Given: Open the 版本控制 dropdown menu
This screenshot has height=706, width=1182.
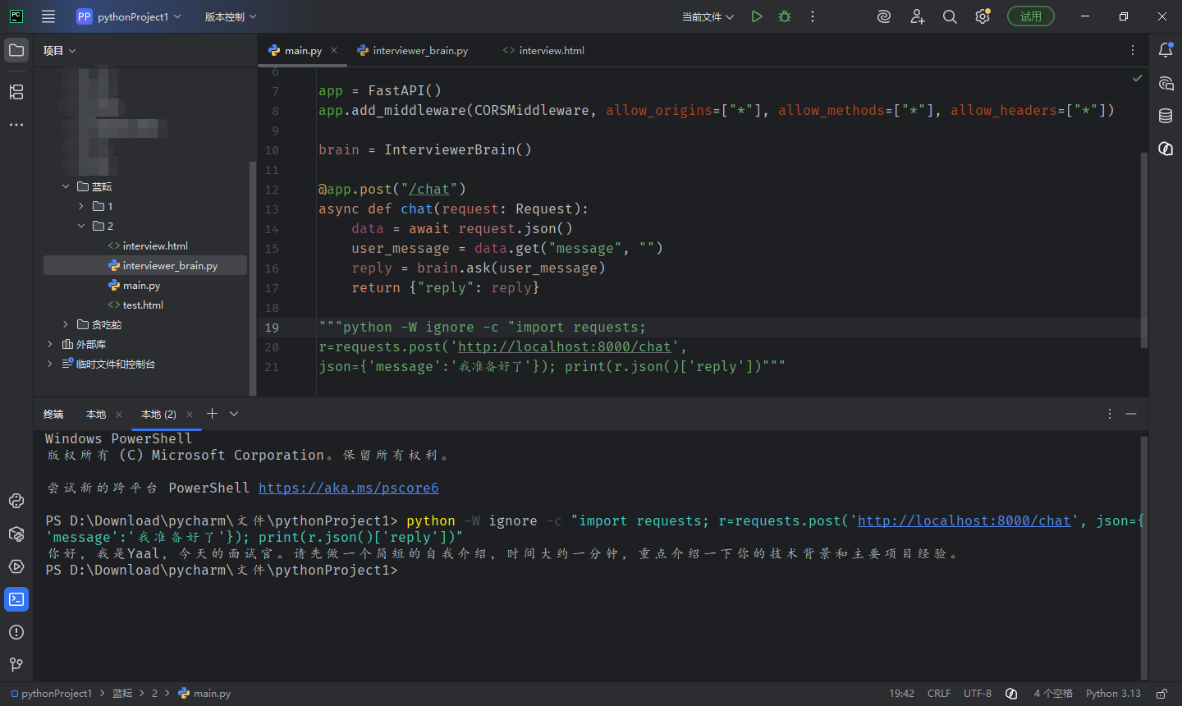Looking at the screenshot, I should pos(231,16).
